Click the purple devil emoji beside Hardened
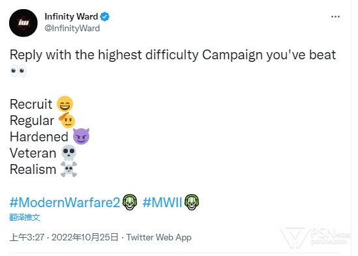Image resolution: width=358 pixels, height=256 pixels. click(x=81, y=136)
